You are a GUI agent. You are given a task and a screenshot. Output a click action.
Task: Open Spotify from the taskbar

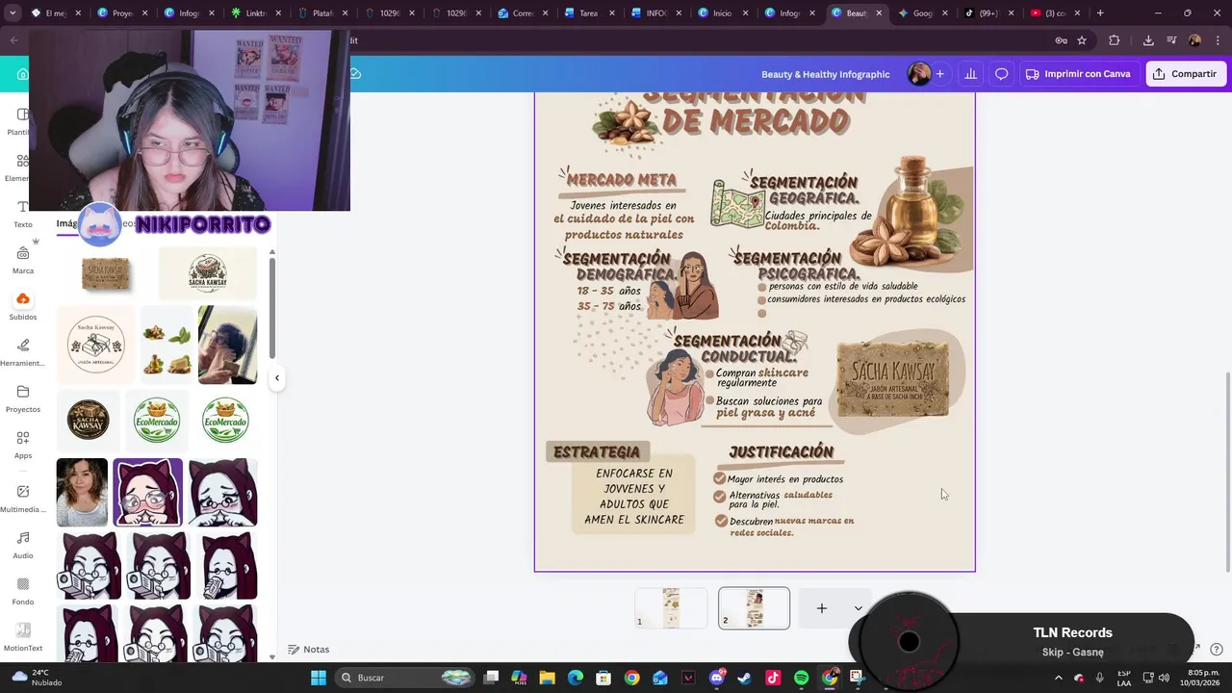(801, 678)
